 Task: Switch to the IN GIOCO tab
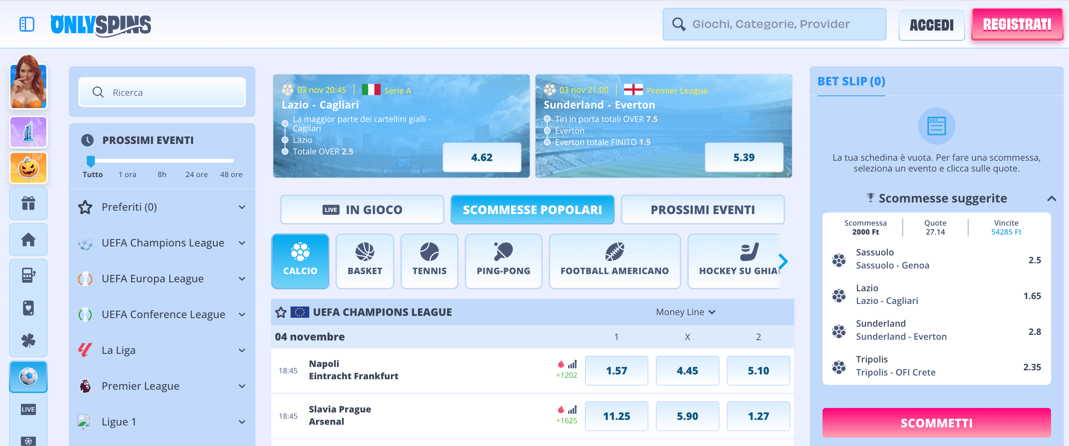(x=362, y=209)
